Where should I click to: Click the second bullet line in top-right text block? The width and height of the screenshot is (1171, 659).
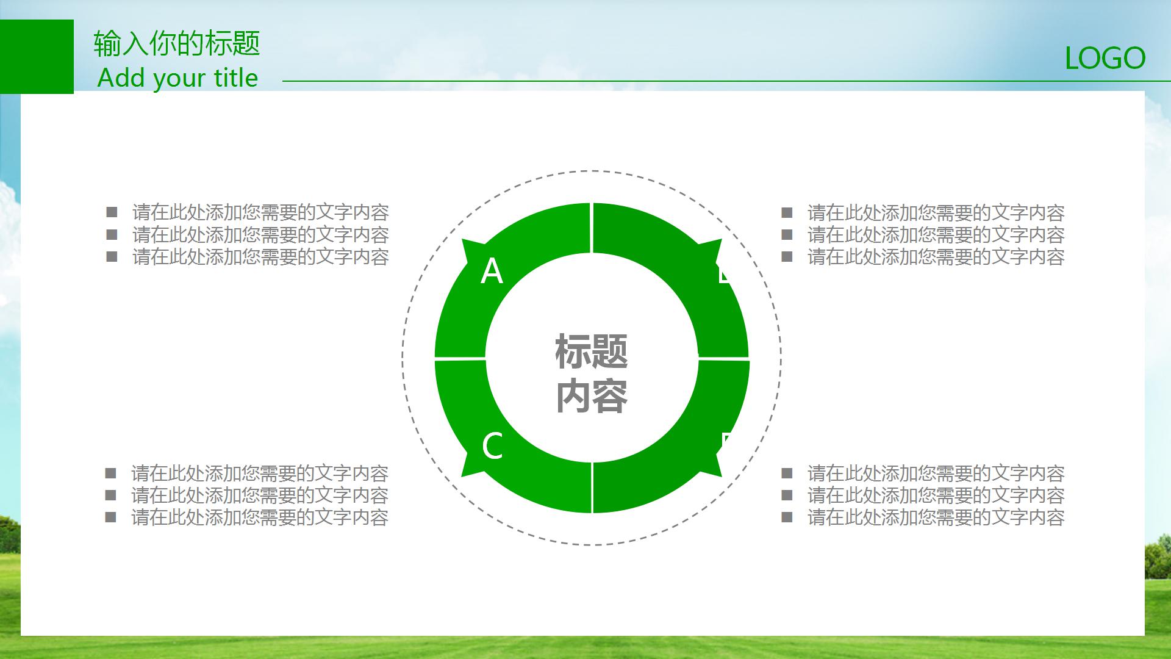923,234
